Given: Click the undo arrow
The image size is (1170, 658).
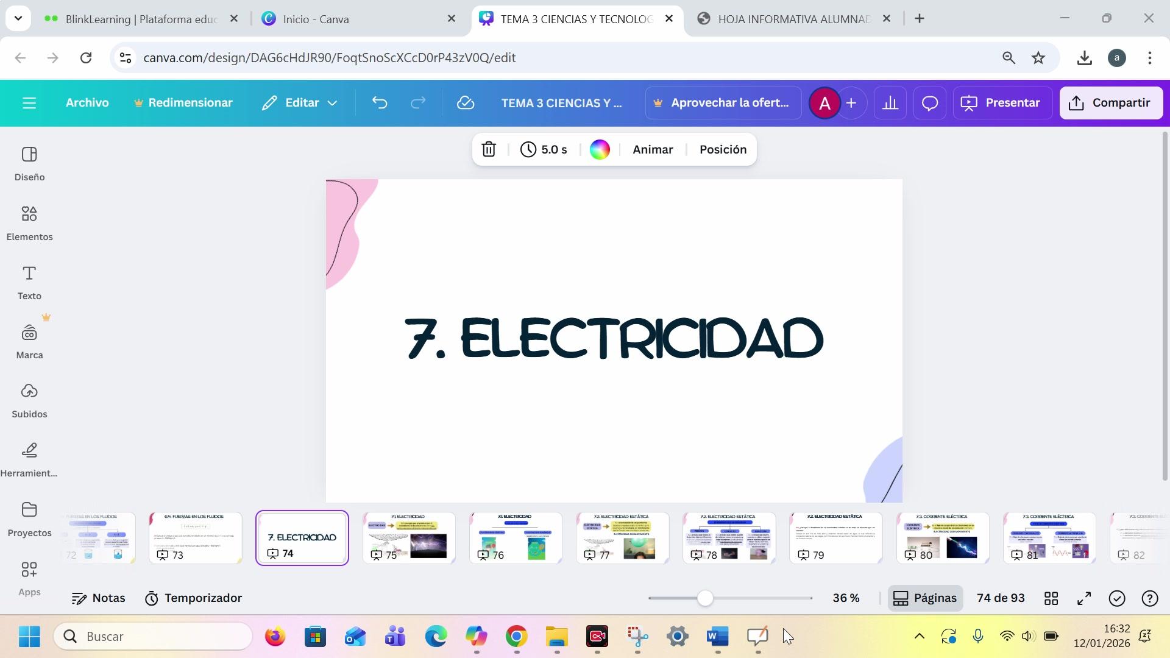Looking at the screenshot, I should point(380,103).
